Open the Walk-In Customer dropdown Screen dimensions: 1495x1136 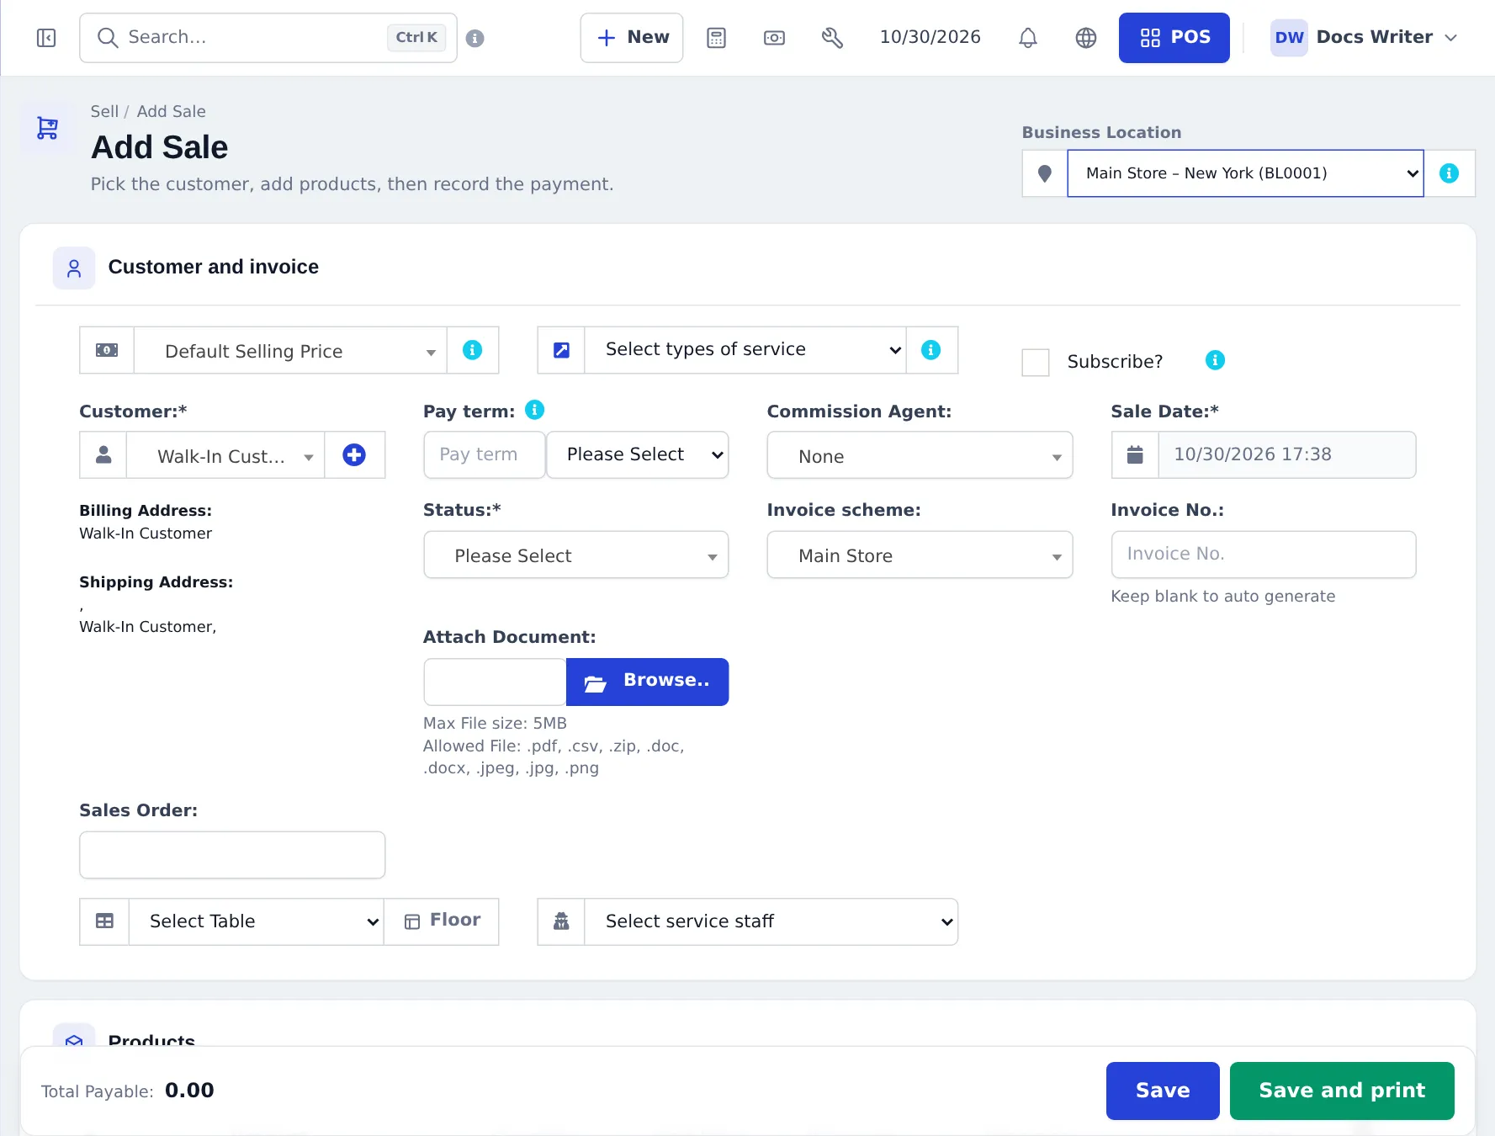tap(225, 455)
